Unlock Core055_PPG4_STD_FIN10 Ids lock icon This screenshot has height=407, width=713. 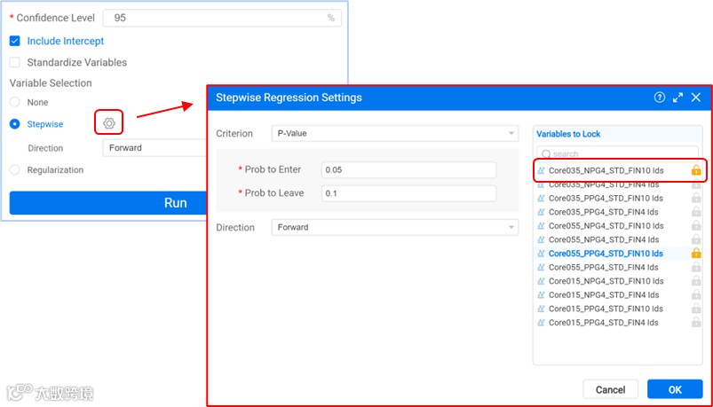(x=696, y=254)
